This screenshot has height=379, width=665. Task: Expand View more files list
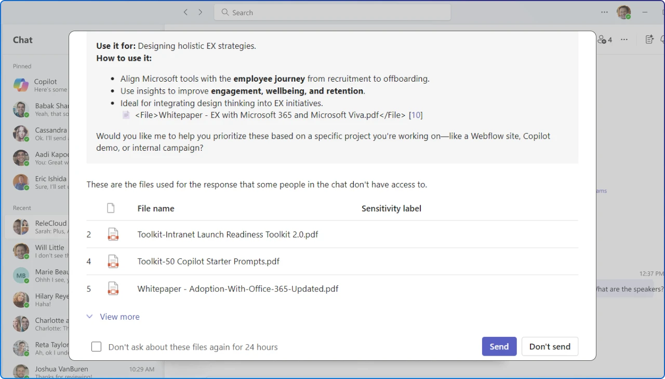(x=113, y=317)
